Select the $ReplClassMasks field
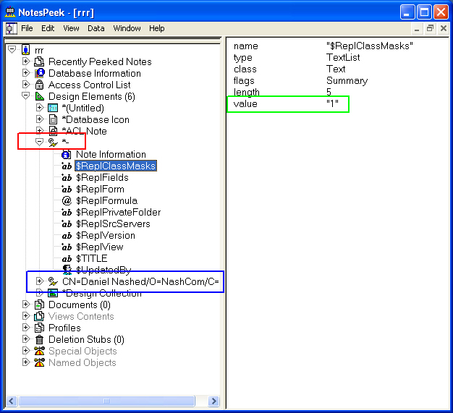The width and height of the screenshot is (453, 413). [x=116, y=166]
